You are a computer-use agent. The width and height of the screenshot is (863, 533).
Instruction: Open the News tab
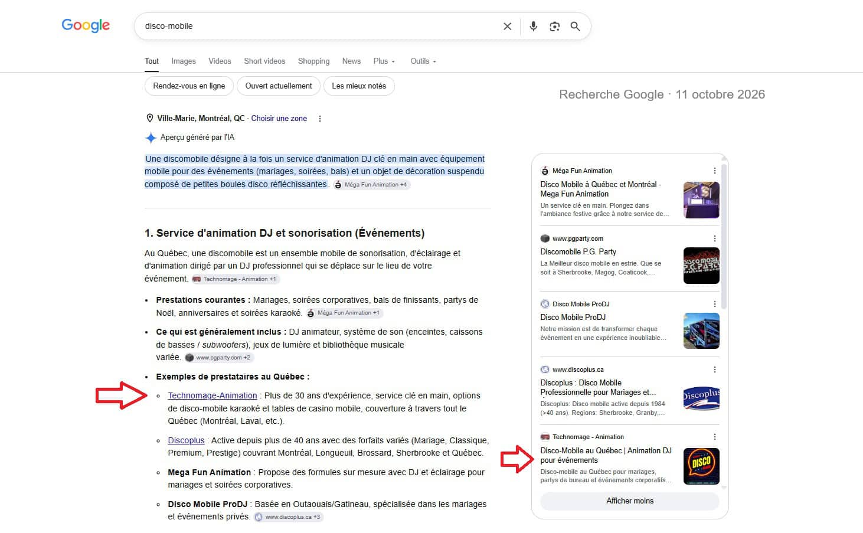pyautogui.click(x=351, y=61)
